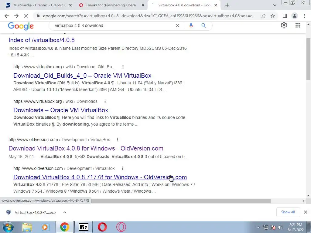Open Chrome profile avatar
This screenshot has height=233, width=311.
click(295, 16)
